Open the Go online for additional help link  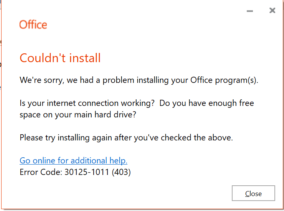tap(73, 161)
